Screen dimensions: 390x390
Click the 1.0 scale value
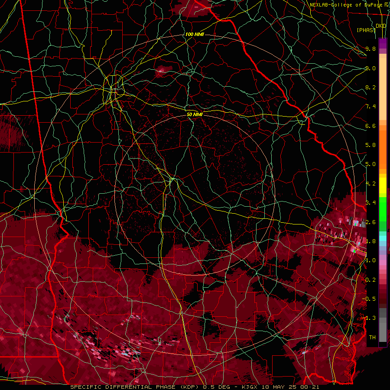pyautogui.click(x=370, y=260)
